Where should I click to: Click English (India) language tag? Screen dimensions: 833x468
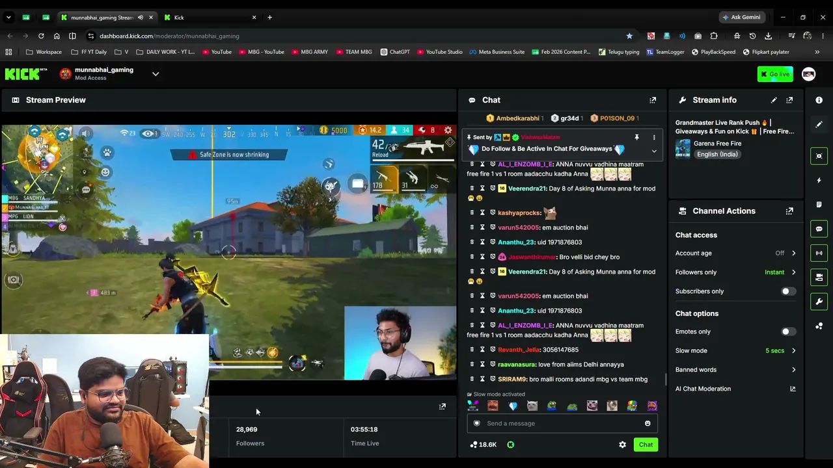pyautogui.click(x=717, y=155)
